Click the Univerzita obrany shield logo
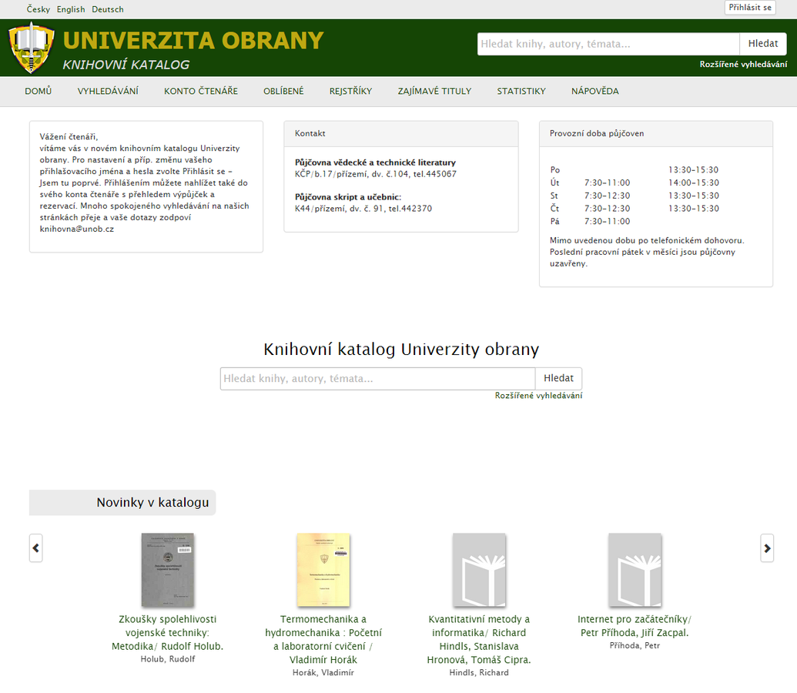This screenshot has height=693, width=797. pos(32,49)
